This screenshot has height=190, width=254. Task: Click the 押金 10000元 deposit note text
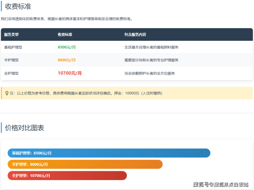pyautogui.click(x=139, y=93)
